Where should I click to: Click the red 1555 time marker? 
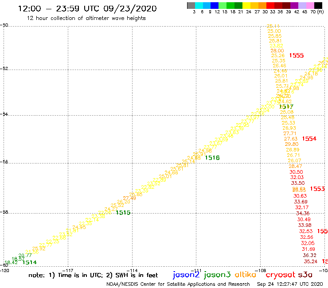297,55
